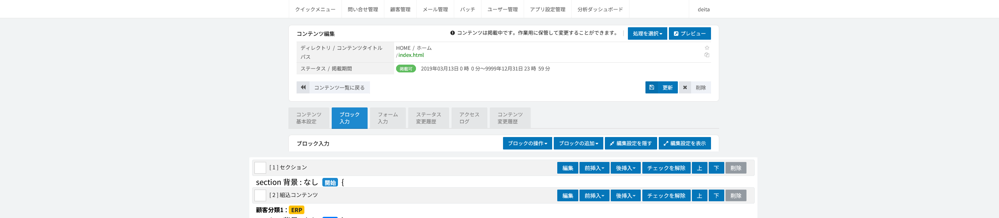Click 編集 for [1] セクション
Image resolution: width=999 pixels, height=218 pixels.
[568, 168]
